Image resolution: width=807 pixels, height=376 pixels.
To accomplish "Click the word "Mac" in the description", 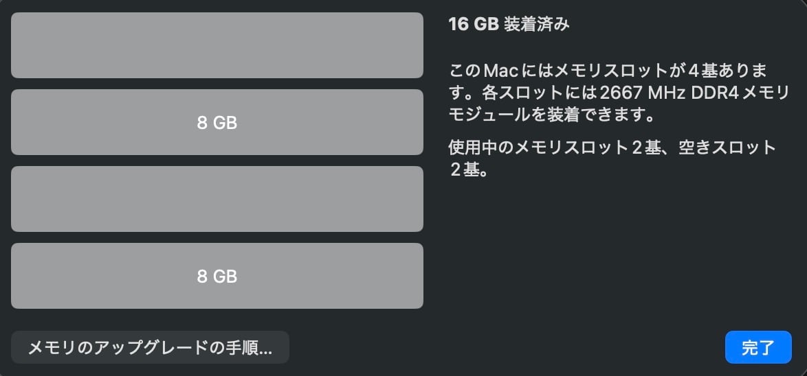I will tap(500, 71).
